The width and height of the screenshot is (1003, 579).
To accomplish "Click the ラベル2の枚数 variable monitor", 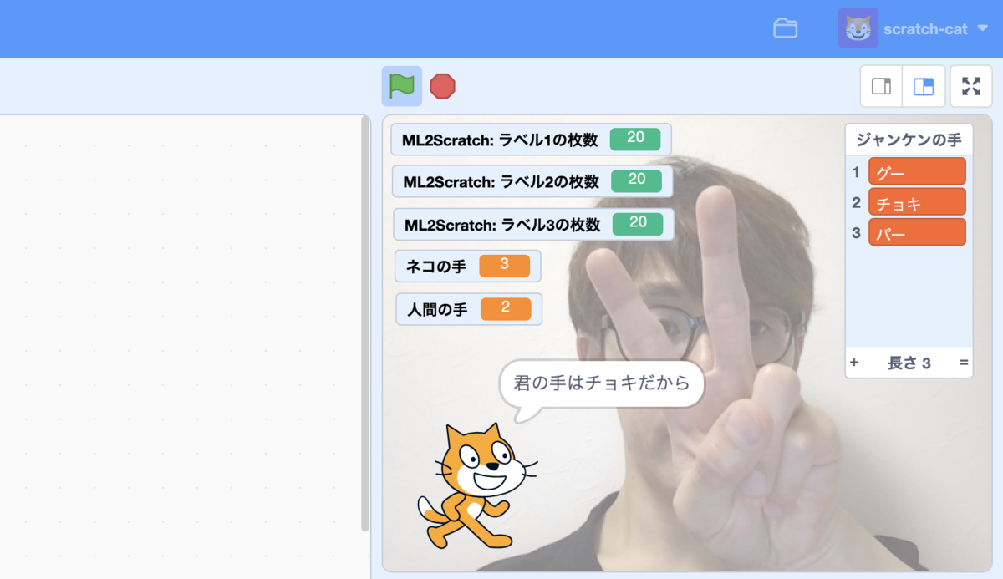I will tap(532, 181).
